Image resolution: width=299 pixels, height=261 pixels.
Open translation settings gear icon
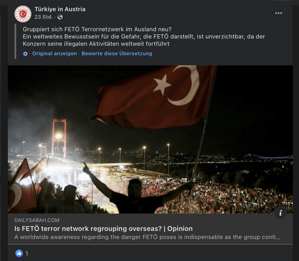pos(25,54)
